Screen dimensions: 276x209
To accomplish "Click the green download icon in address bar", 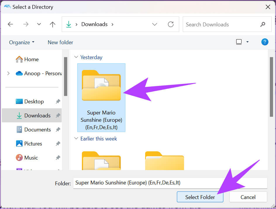I will tap(69, 24).
